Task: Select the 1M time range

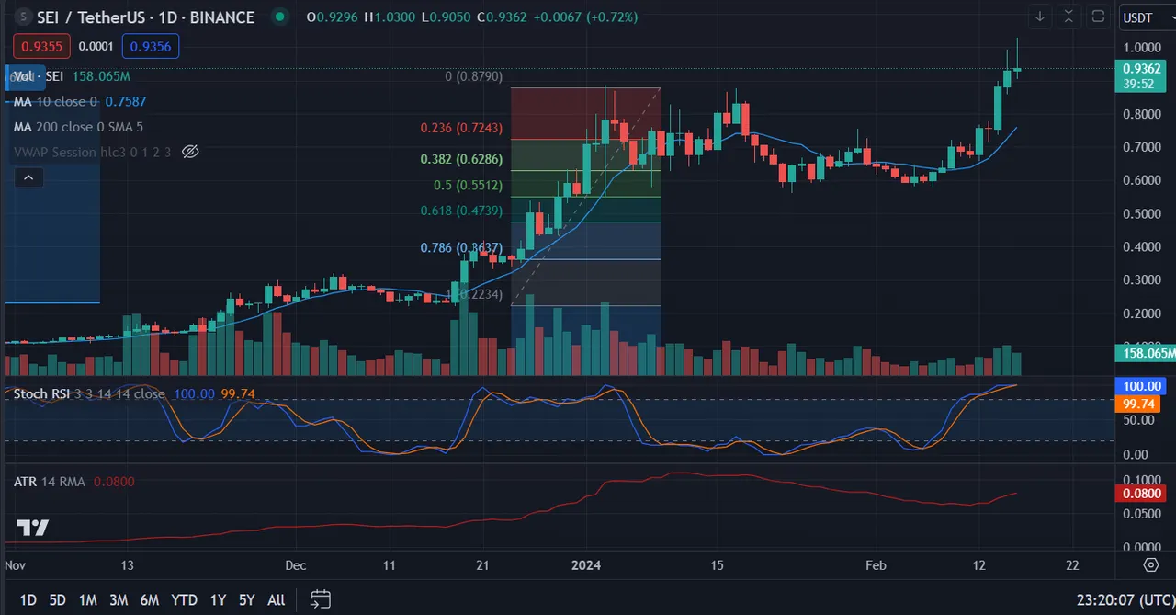Action: [87, 600]
